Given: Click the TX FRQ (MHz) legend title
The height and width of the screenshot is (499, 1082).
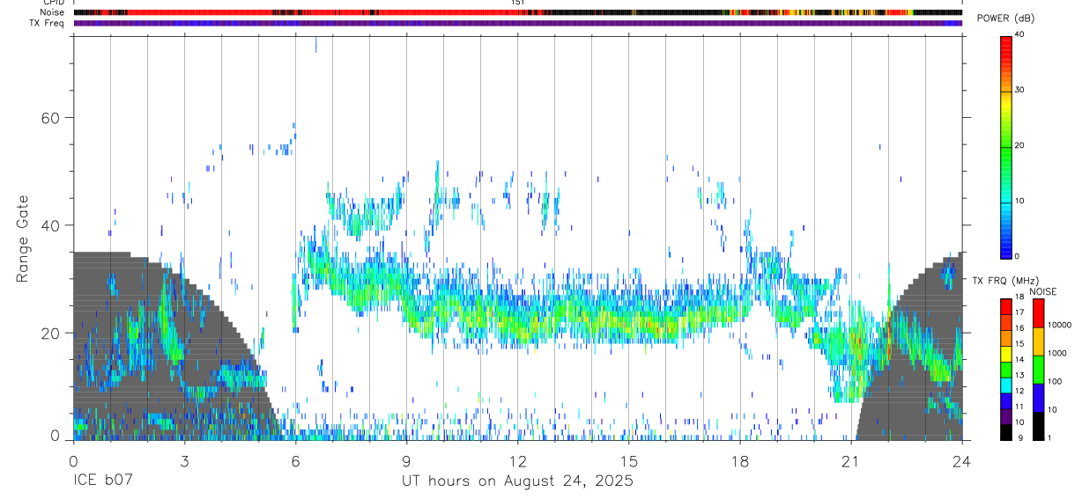Looking at the screenshot, I should [x=1004, y=280].
